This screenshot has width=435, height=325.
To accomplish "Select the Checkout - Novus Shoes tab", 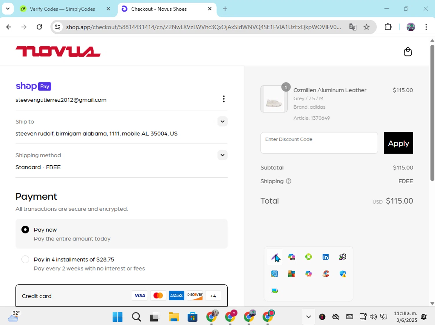I will 167,9.
